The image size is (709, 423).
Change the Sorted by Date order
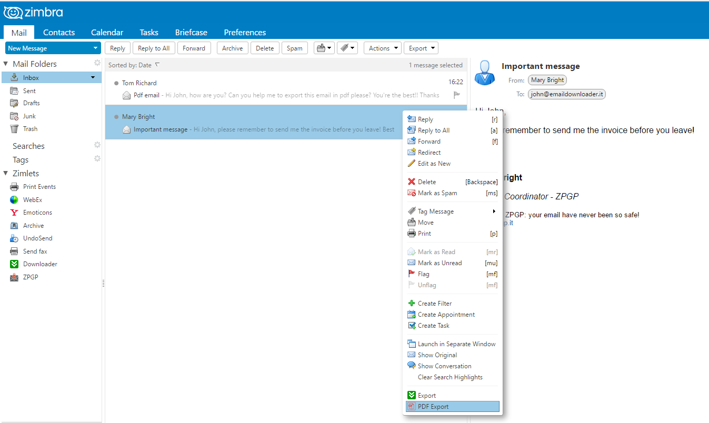134,65
